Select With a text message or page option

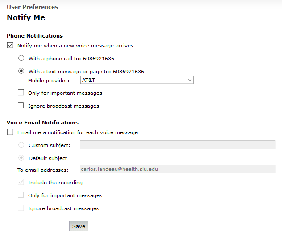pyautogui.click(x=21, y=71)
